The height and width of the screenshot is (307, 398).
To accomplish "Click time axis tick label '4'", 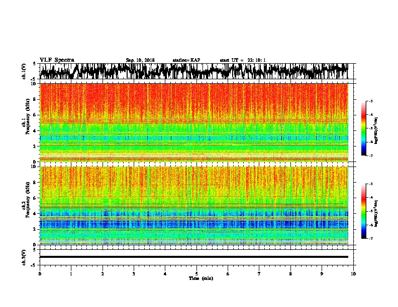I will tap(165, 274).
